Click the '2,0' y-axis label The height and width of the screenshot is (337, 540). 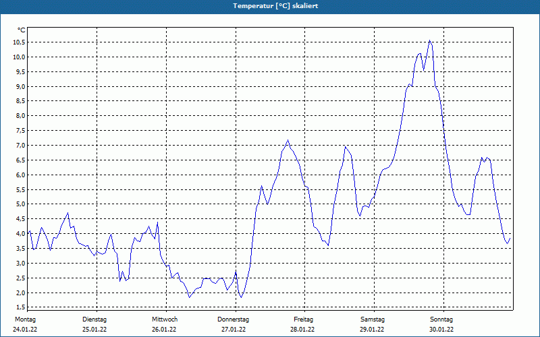coord(21,293)
